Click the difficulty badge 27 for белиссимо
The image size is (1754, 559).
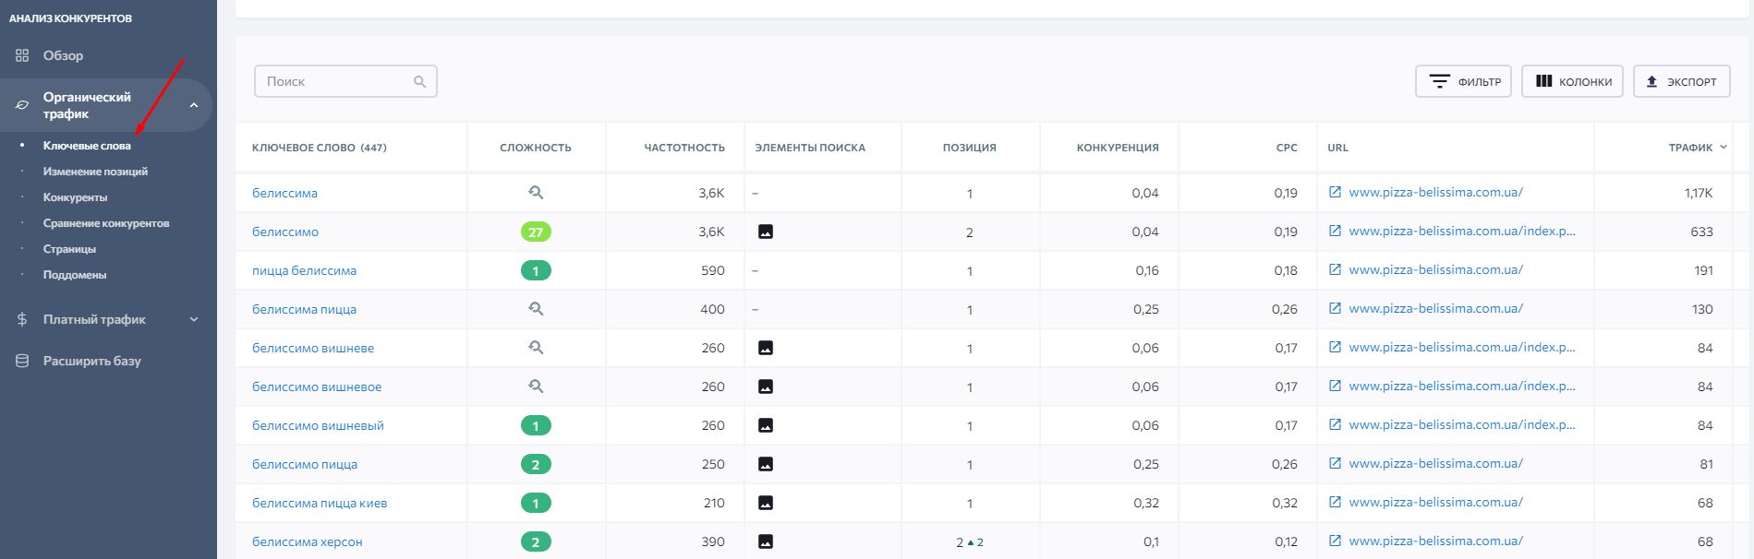536,232
